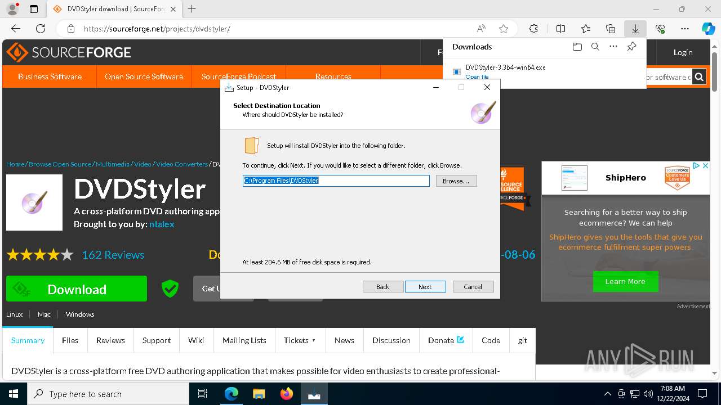Cancel the DVDStyler installation

473,287
